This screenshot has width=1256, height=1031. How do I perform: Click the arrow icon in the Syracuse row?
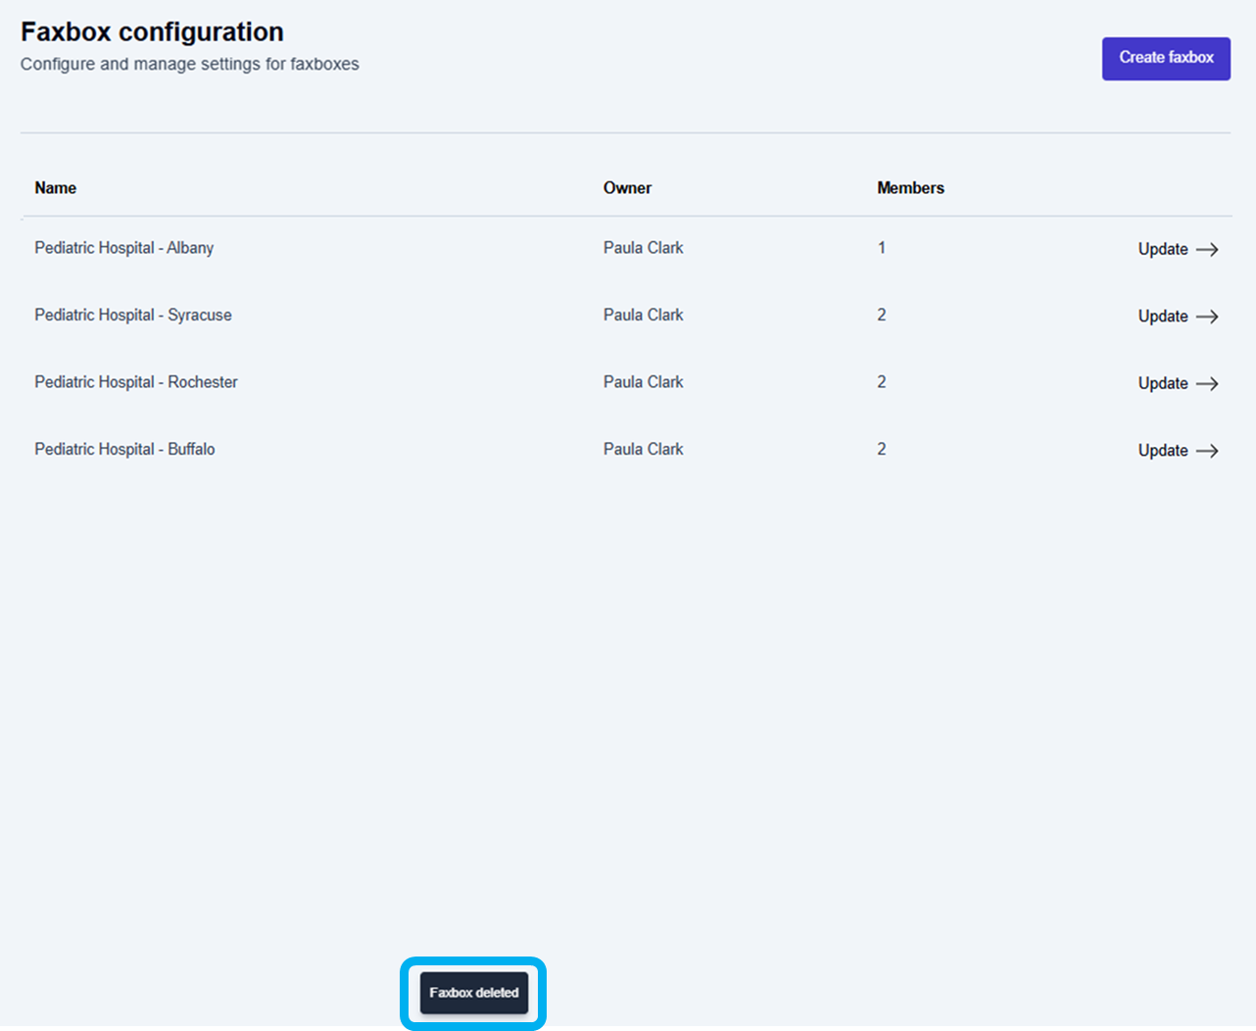pyautogui.click(x=1207, y=317)
